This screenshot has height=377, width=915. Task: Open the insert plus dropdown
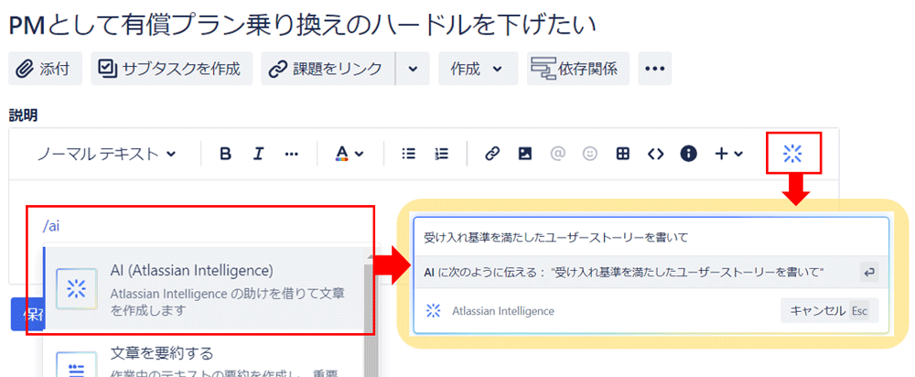point(729,154)
